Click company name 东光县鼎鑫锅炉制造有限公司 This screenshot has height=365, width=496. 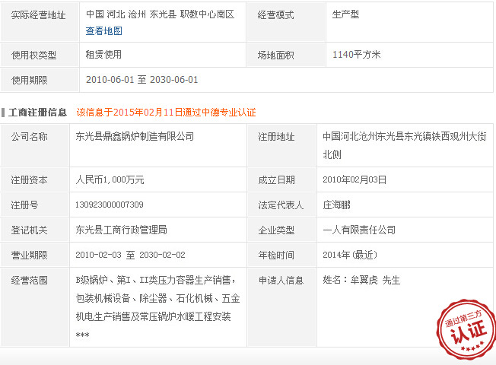[135, 137]
